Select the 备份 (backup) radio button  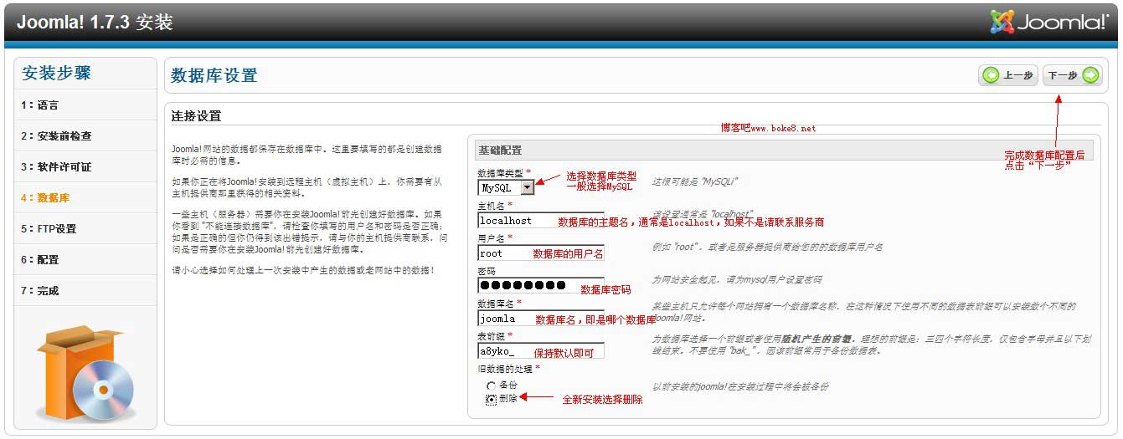[x=491, y=385]
